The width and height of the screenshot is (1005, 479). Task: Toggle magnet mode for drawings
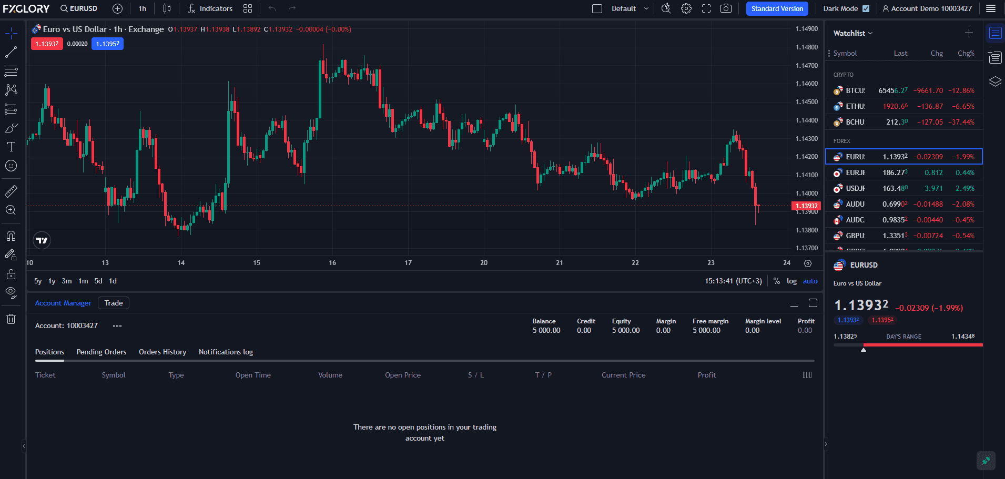(x=11, y=236)
